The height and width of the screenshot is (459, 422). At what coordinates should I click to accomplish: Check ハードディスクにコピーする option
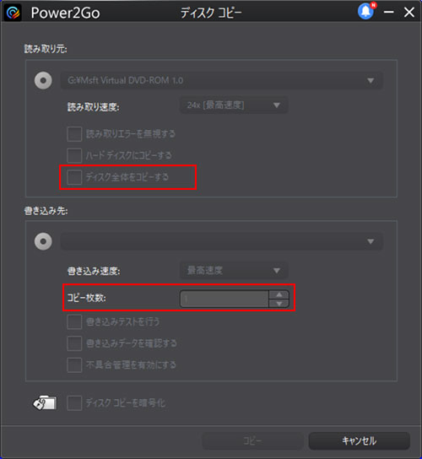[74, 155]
